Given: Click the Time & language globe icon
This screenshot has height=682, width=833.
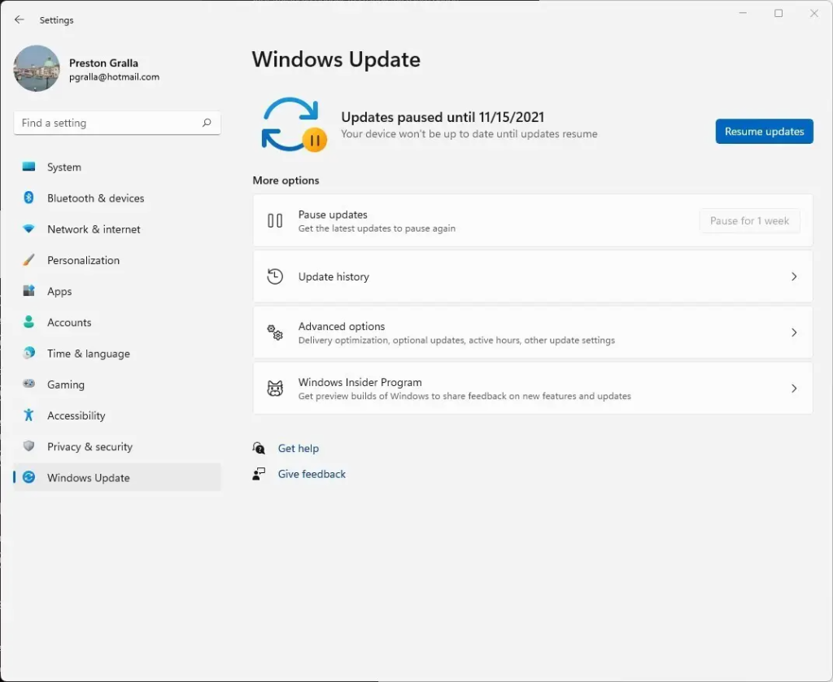Looking at the screenshot, I should [28, 353].
